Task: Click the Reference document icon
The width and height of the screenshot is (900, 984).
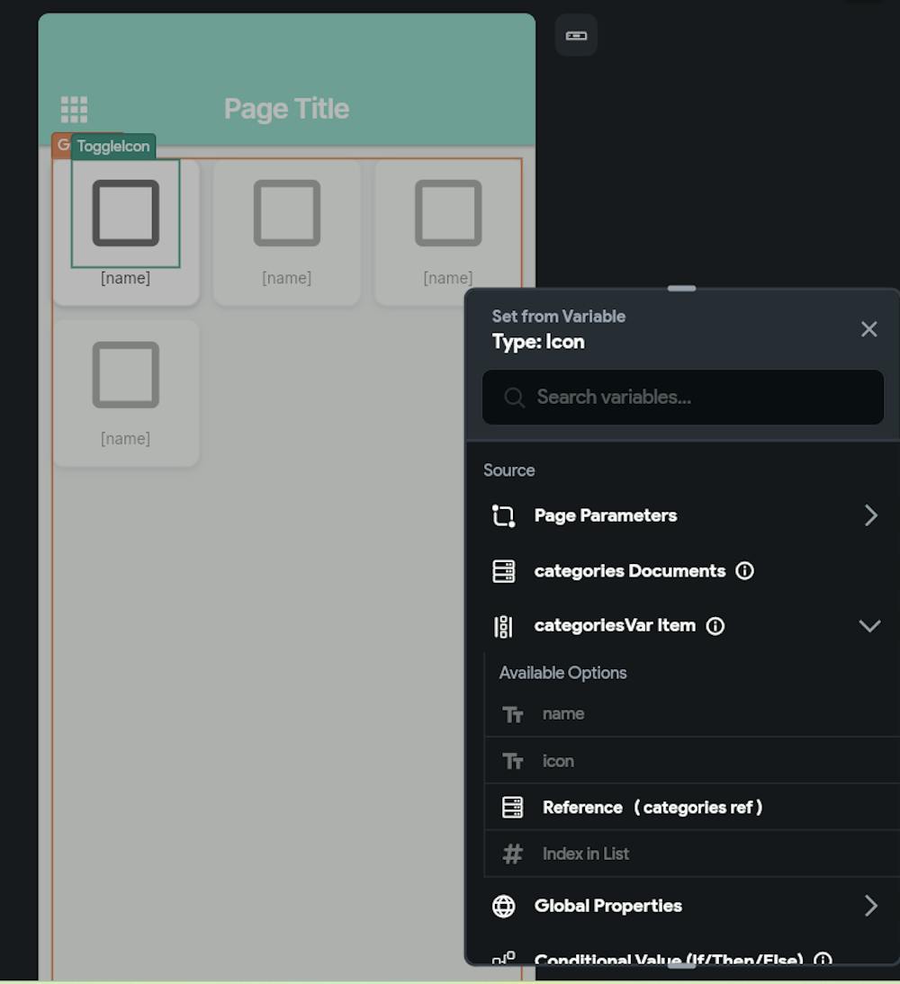Action: pos(512,808)
